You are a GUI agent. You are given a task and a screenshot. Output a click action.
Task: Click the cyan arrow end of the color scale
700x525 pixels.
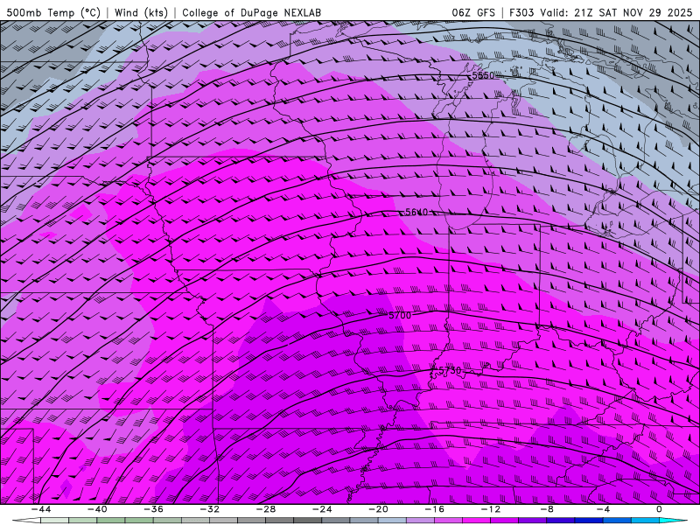674,521
